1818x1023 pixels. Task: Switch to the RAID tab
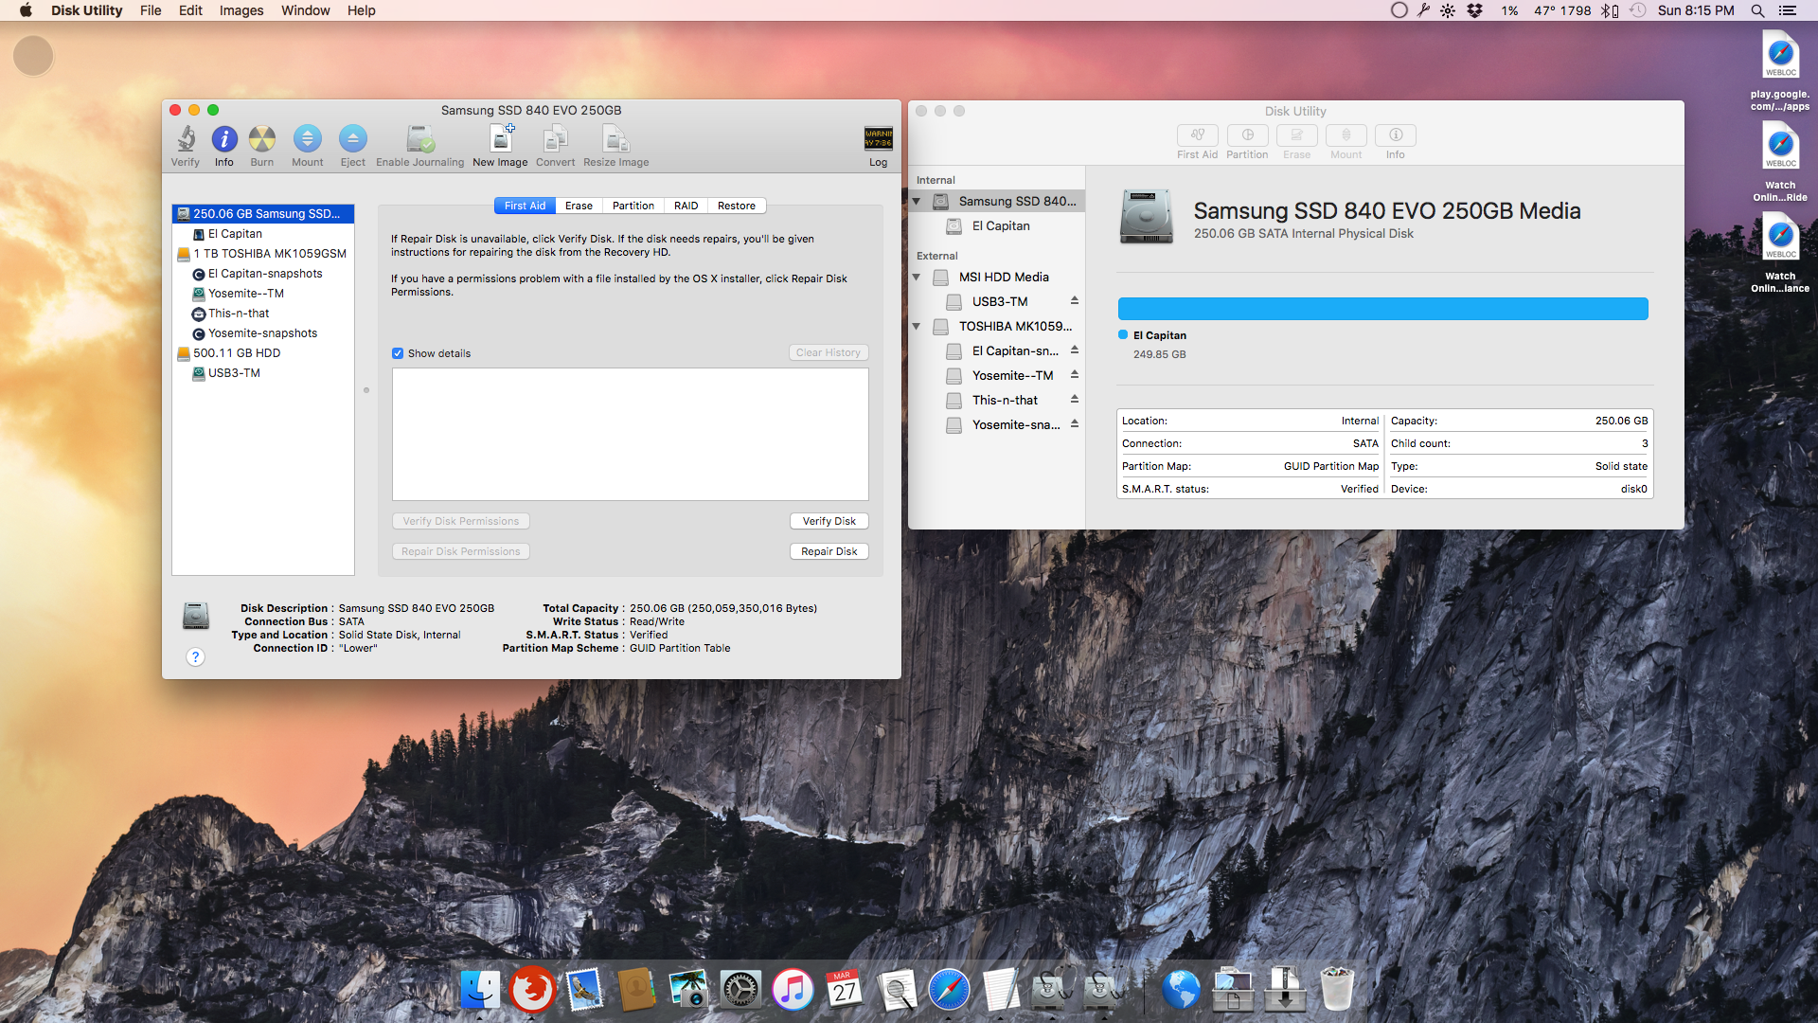pos(686,206)
